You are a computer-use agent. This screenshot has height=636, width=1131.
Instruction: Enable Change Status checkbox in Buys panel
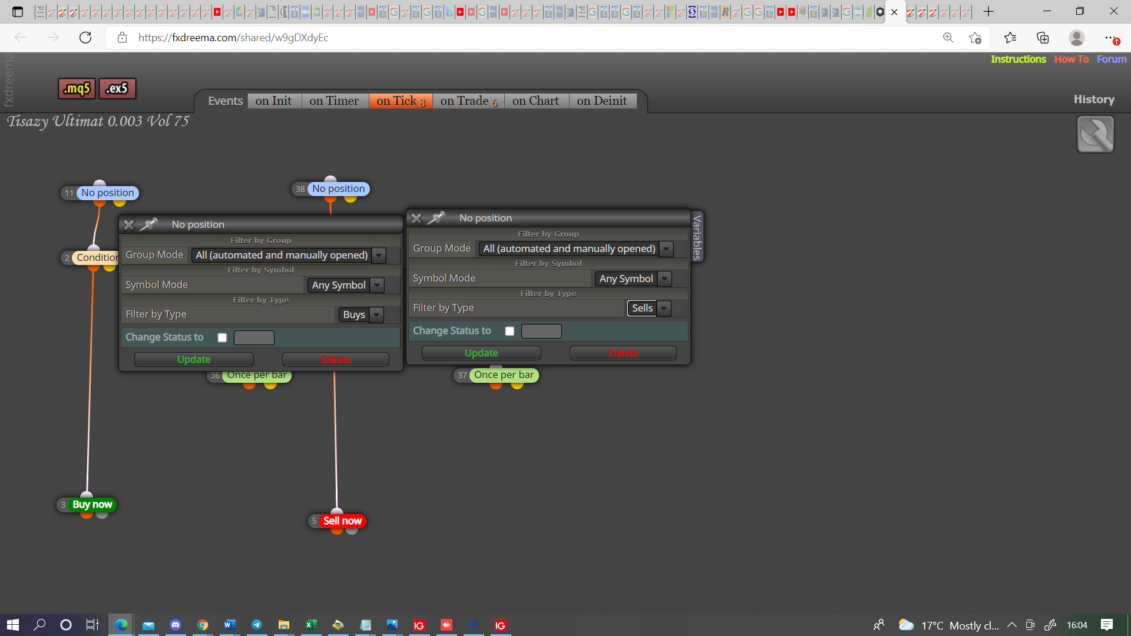click(x=222, y=337)
